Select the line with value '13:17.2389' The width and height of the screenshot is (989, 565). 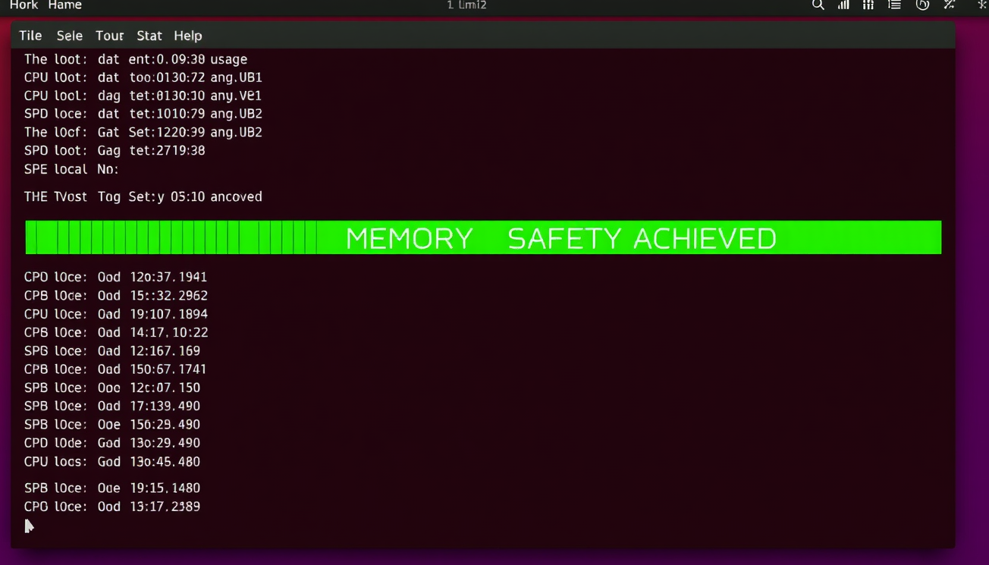pos(112,506)
